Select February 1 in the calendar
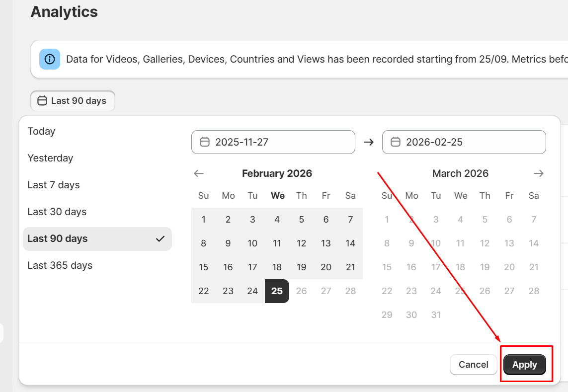This screenshot has height=392, width=568. pos(203,220)
